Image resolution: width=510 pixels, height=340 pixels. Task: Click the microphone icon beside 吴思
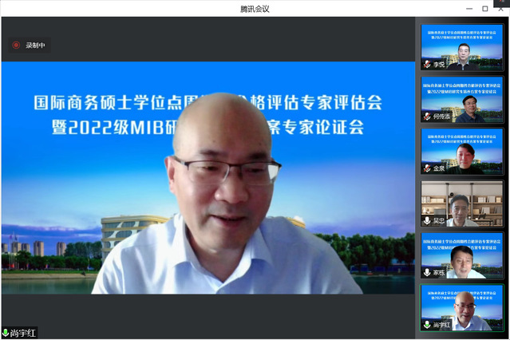click(x=428, y=221)
